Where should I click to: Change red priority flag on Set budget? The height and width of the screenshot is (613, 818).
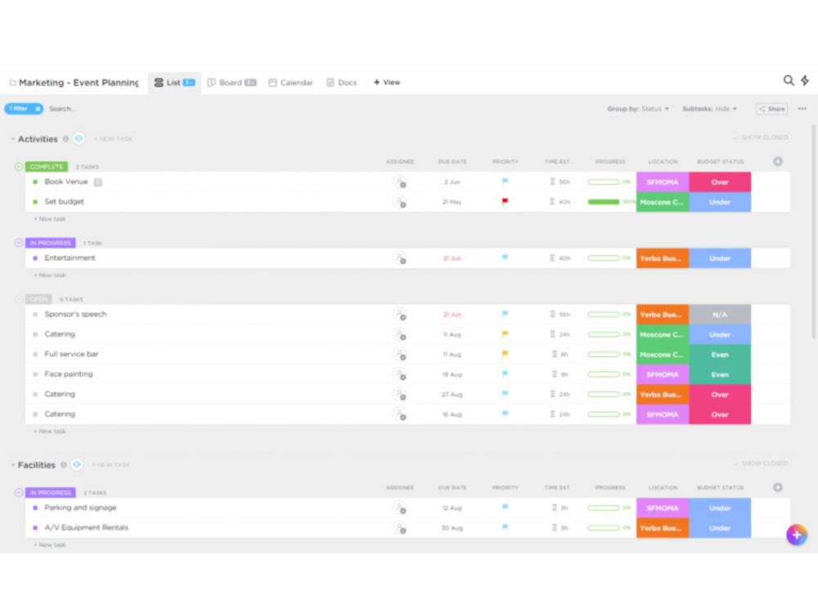click(x=505, y=201)
